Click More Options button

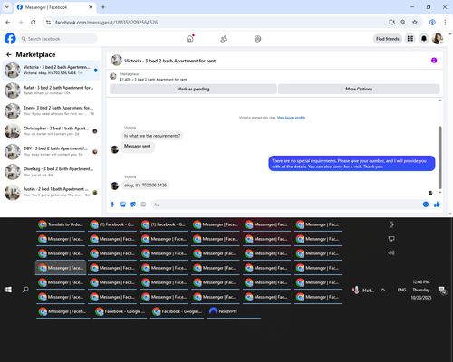[x=359, y=89]
